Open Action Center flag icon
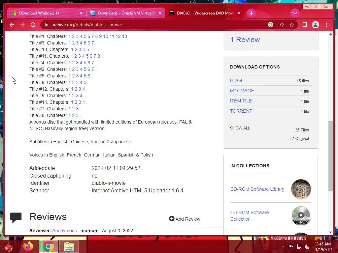Screen dimensions: 338x253 [x=291, y=246]
